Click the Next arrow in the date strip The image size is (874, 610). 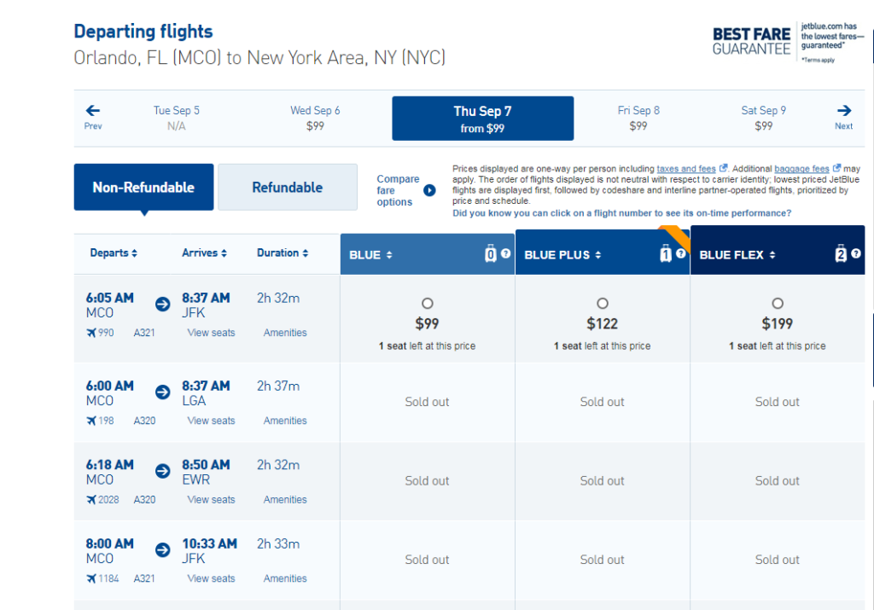point(843,111)
